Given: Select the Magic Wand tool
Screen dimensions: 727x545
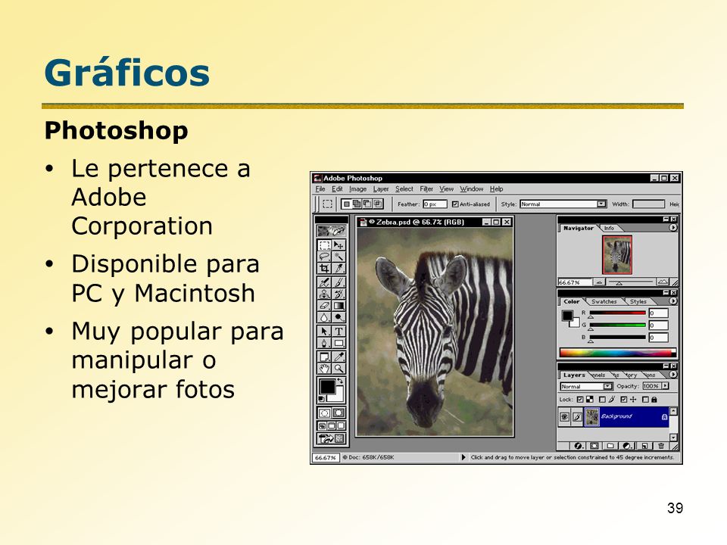Looking at the screenshot, I should [x=339, y=257].
